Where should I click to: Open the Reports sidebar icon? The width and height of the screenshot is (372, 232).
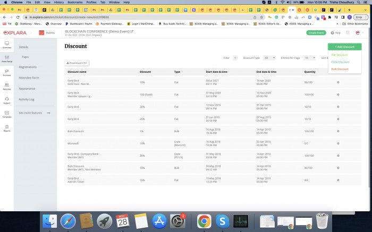tap(7, 128)
